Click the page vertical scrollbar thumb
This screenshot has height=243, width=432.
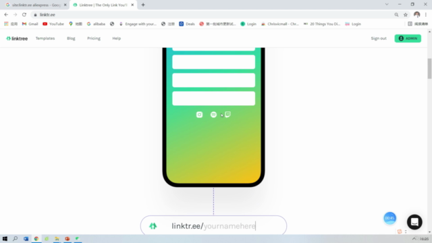point(429,68)
